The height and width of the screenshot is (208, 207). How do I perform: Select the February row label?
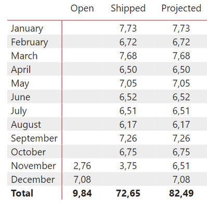click(30, 42)
